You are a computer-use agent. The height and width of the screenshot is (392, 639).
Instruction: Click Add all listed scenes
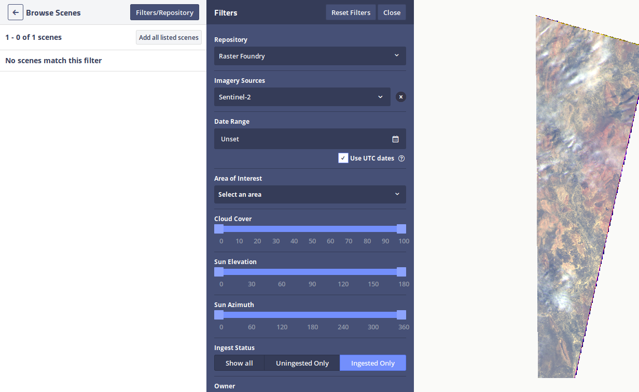[x=169, y=37]
